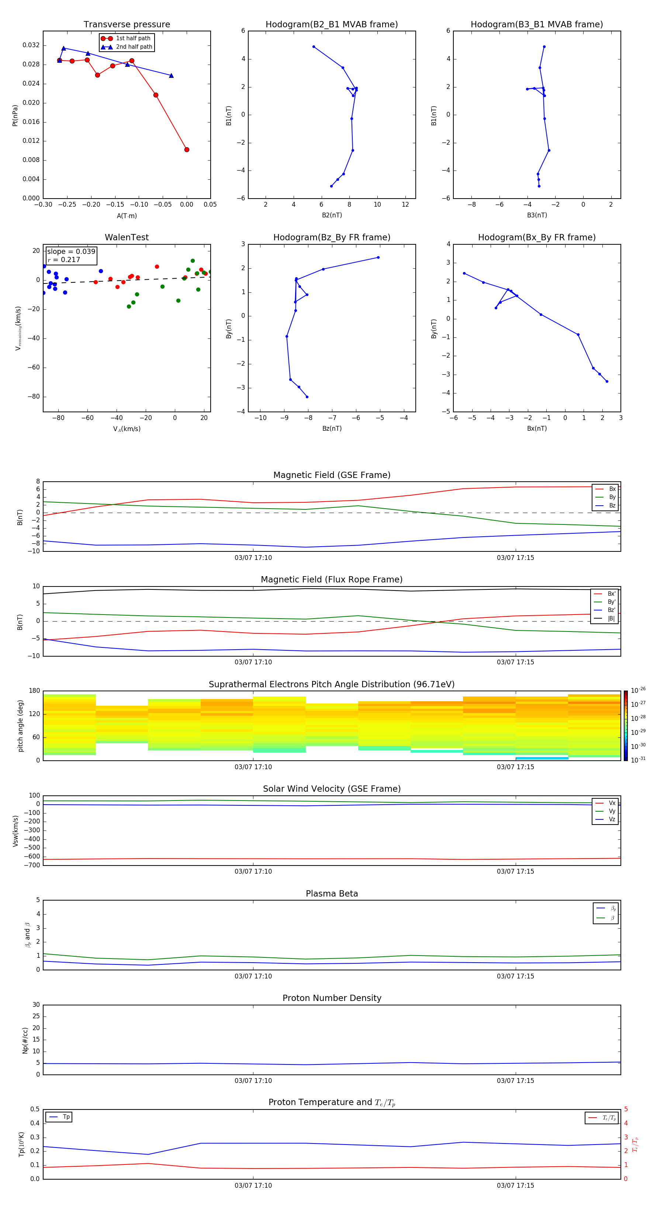Click the red 'Te/Tp' right axis label
Image resolution: width=664 pixels, height=1218 pixels.
[x=635, y=1144]
